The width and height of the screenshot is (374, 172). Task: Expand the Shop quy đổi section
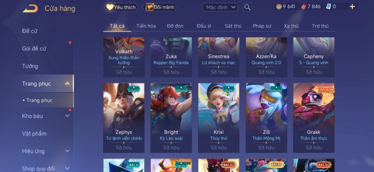coord(67,168)
